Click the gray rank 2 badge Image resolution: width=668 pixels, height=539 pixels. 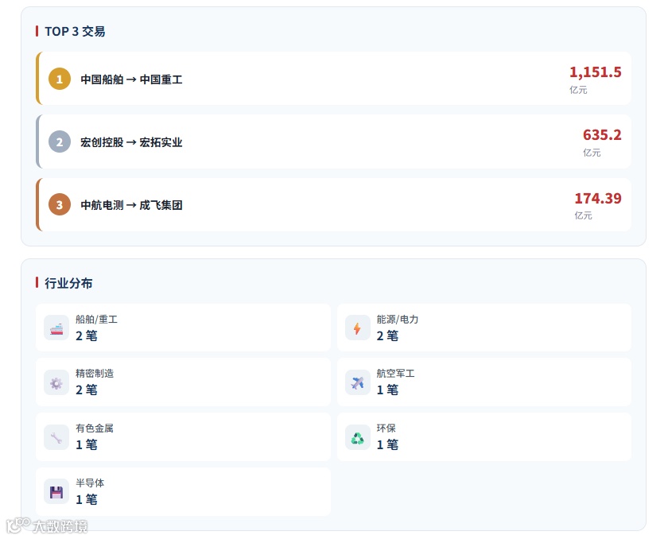tap(60, 142)
